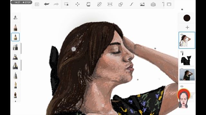Choose the Flood Fill bucket tool
Viewport: 206px width, 115px height.
tap(88, 4)
